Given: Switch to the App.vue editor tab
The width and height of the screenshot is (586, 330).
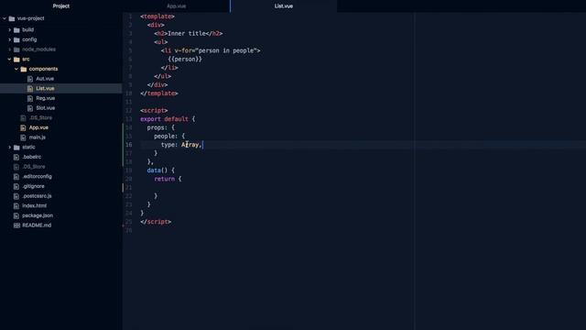Looking at the screenshot, I should 177,6.
